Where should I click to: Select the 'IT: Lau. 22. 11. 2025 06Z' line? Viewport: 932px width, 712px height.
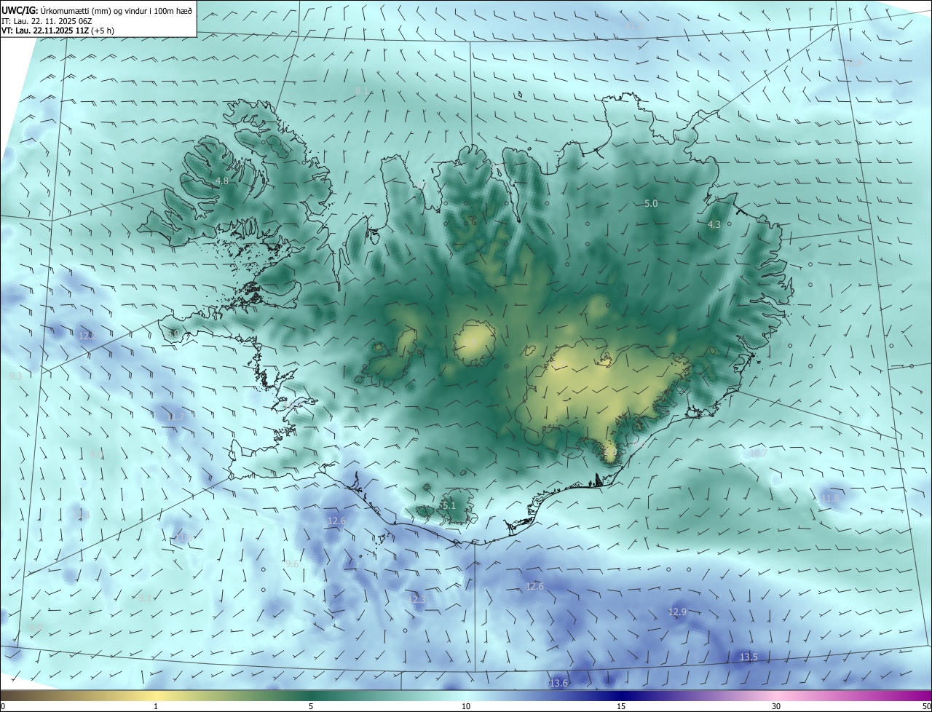tap(47, 20)
